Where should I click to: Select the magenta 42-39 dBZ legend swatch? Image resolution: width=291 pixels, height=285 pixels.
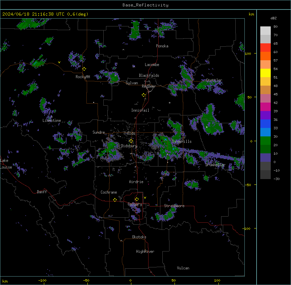coord(265,107)
